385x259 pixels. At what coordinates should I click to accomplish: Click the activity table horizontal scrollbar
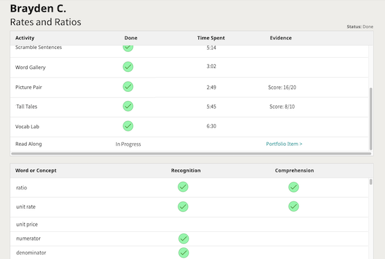(x=189, y=154)
